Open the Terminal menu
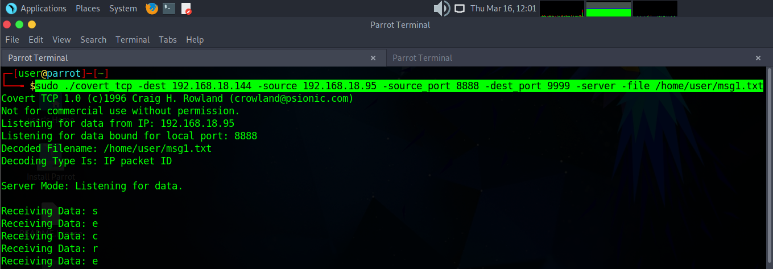 click(x=133, y=40)
